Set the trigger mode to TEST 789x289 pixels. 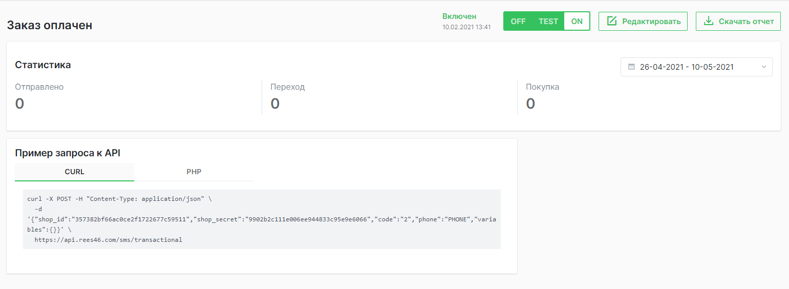[548, 22]
